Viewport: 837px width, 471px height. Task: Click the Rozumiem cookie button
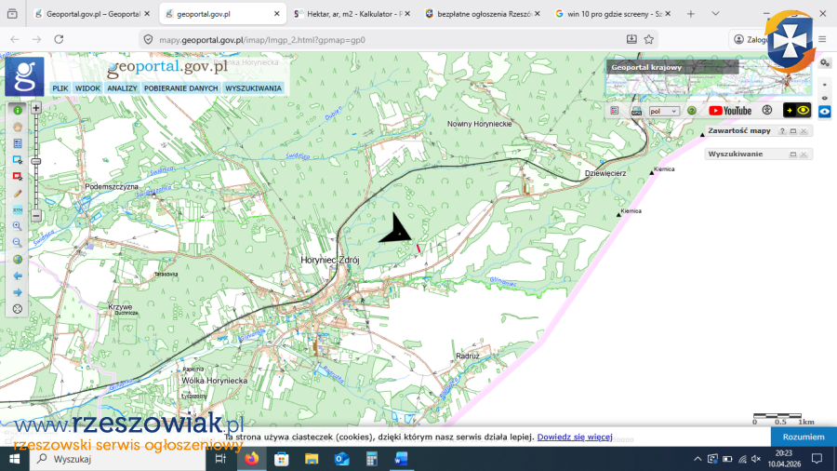click(803, 437)
